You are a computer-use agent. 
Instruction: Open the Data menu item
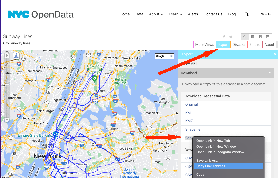[x=139, y=14]
